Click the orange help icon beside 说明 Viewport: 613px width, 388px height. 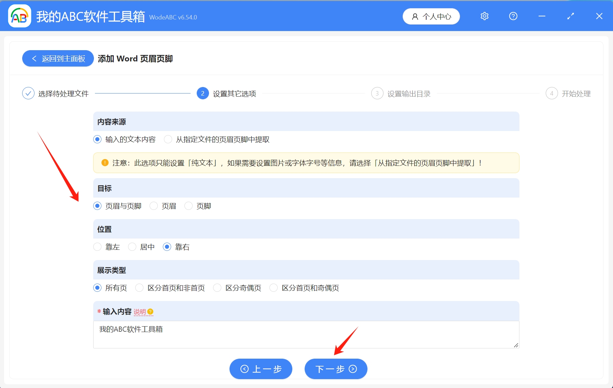coord(150,312)
